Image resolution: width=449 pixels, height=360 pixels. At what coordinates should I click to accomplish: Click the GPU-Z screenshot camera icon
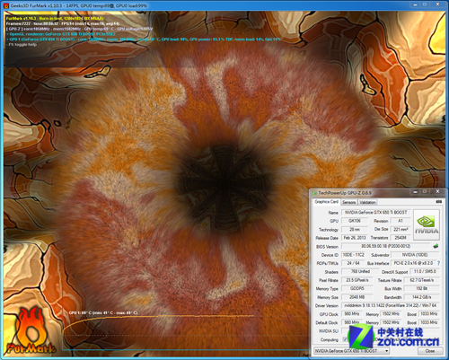(x=438, y=202)
